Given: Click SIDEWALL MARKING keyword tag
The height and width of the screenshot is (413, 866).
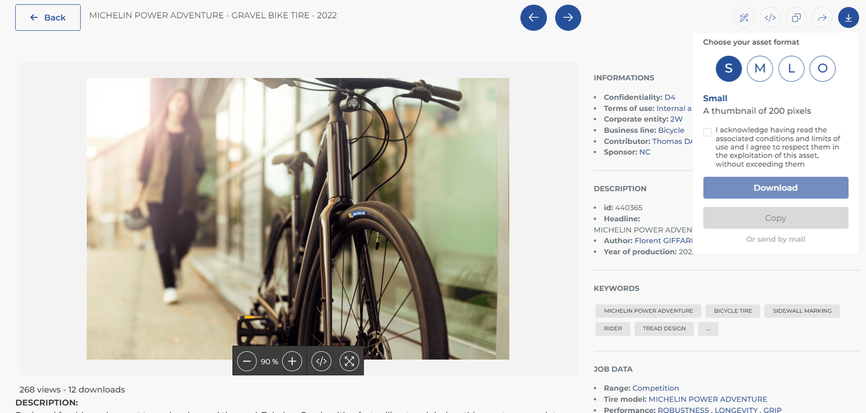Looking at the screenshot, I should [x=802, y=311].
